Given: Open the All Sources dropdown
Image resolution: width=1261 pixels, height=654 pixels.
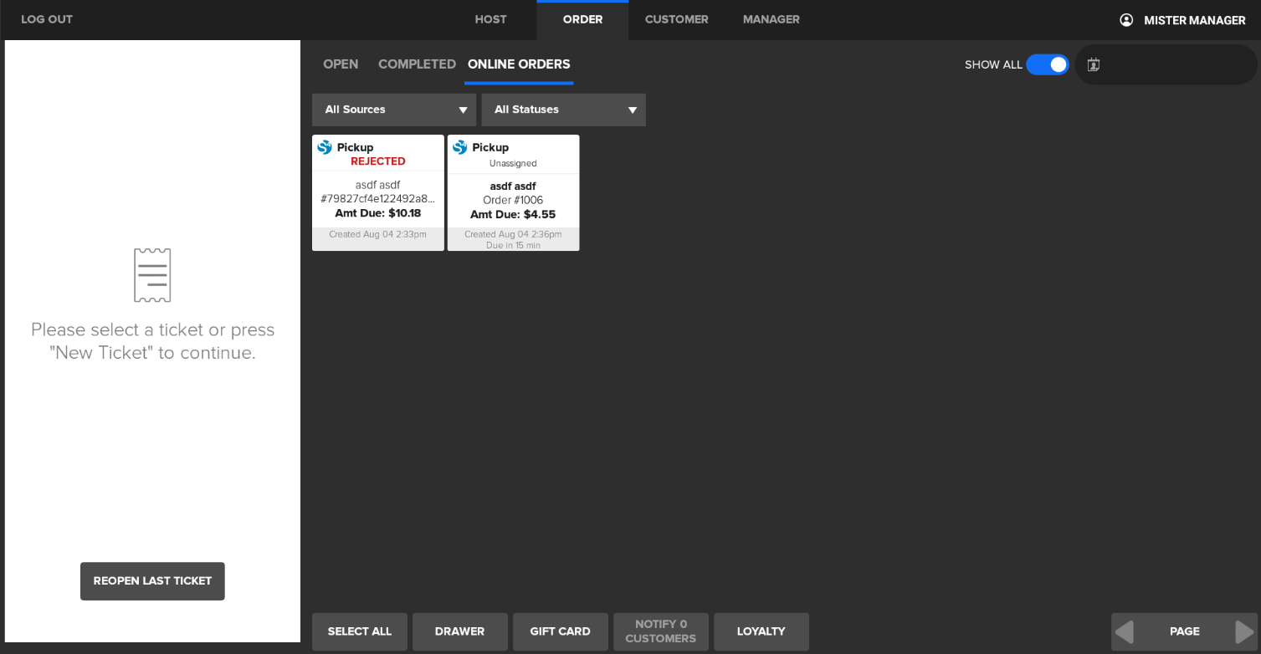Looking at the screenshot, I should coord(393,110).
